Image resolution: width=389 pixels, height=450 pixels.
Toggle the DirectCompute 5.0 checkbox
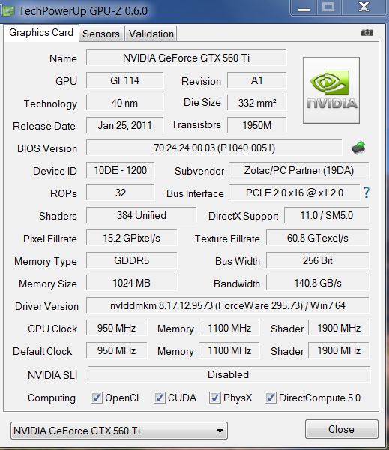271,397
